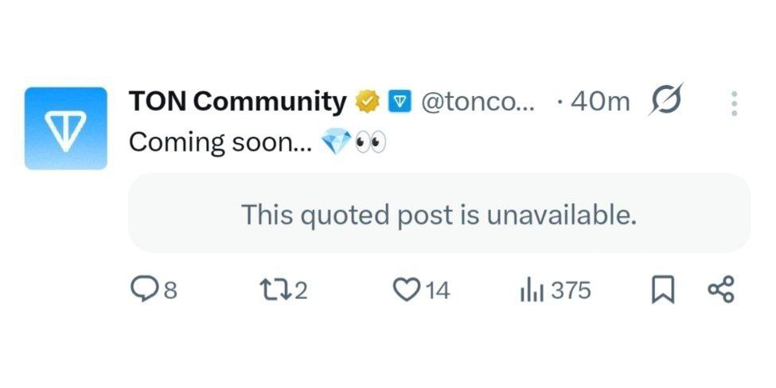This screenshot has height=388, width=776.
Task: Click the reply count 8
Action: click(x=170, y=291)
